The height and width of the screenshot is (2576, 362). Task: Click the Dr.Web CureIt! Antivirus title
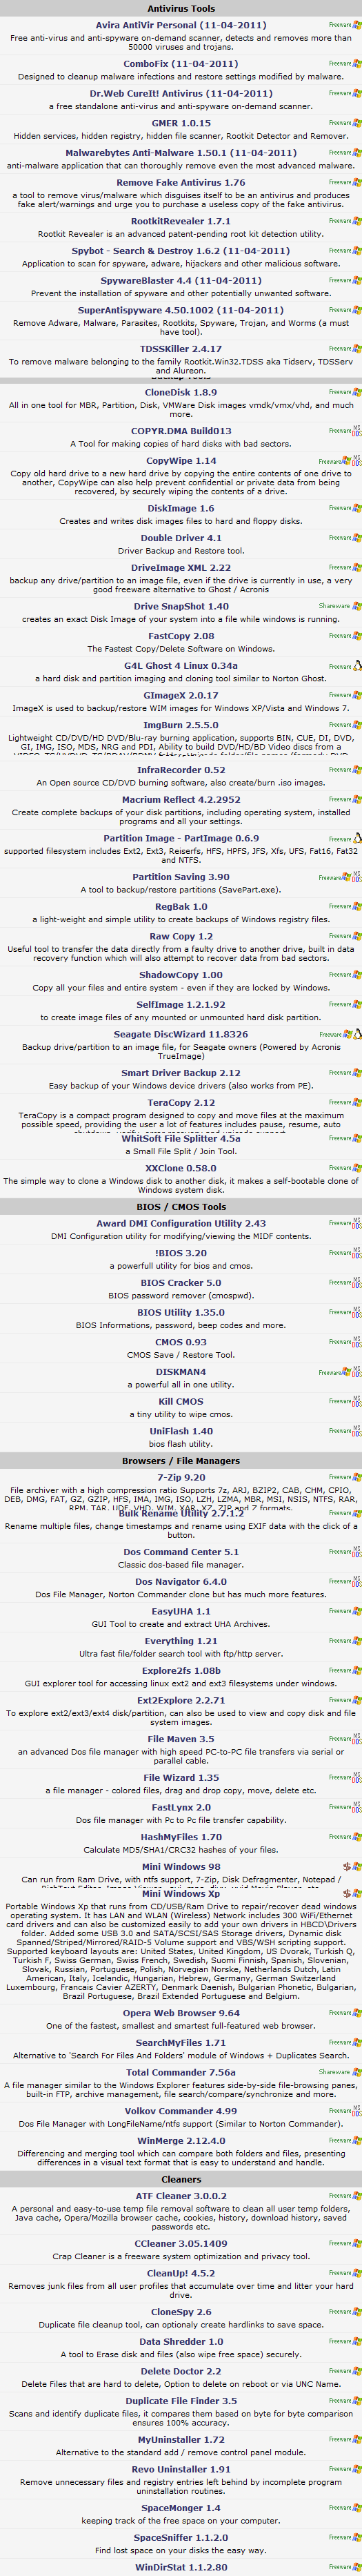[x=181, y=93]
